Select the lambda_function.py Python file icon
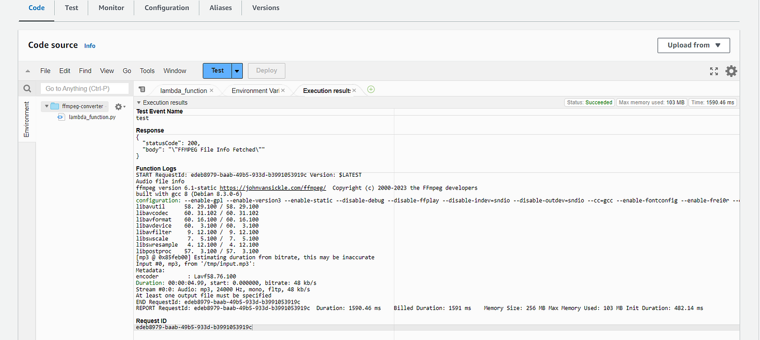Viewport: 760px width, 340px height. coord(60,117)
